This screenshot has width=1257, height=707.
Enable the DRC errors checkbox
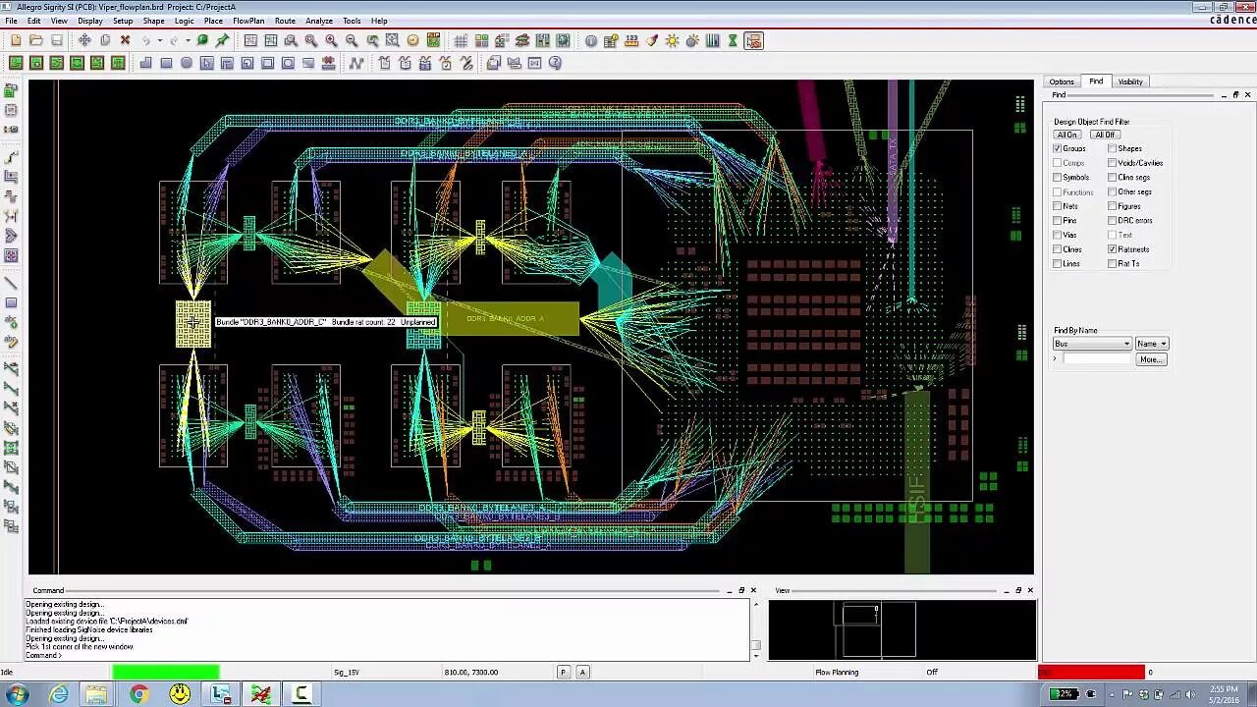(x=1113, y=220)
